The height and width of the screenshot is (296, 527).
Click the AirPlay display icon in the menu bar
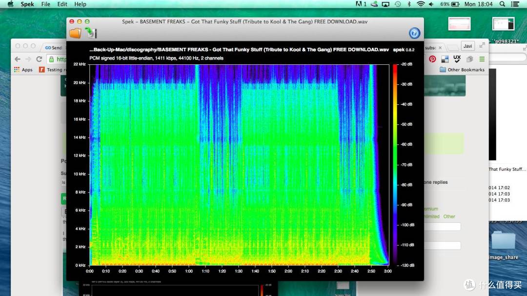pos(385,4)
